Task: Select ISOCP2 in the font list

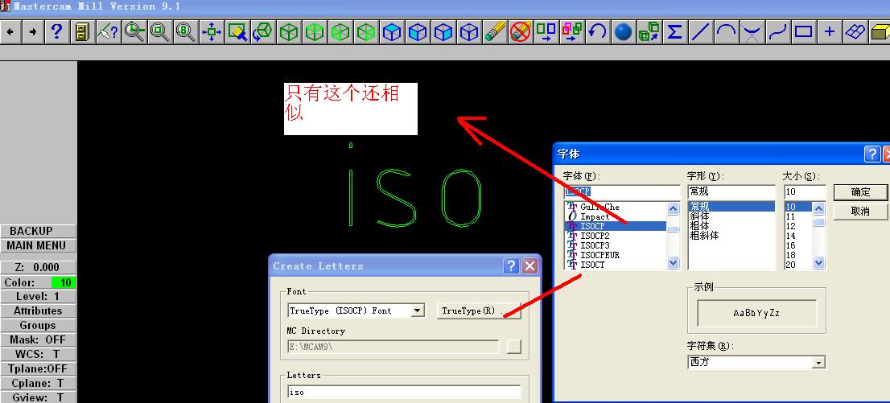Action: tap(595, 236)
